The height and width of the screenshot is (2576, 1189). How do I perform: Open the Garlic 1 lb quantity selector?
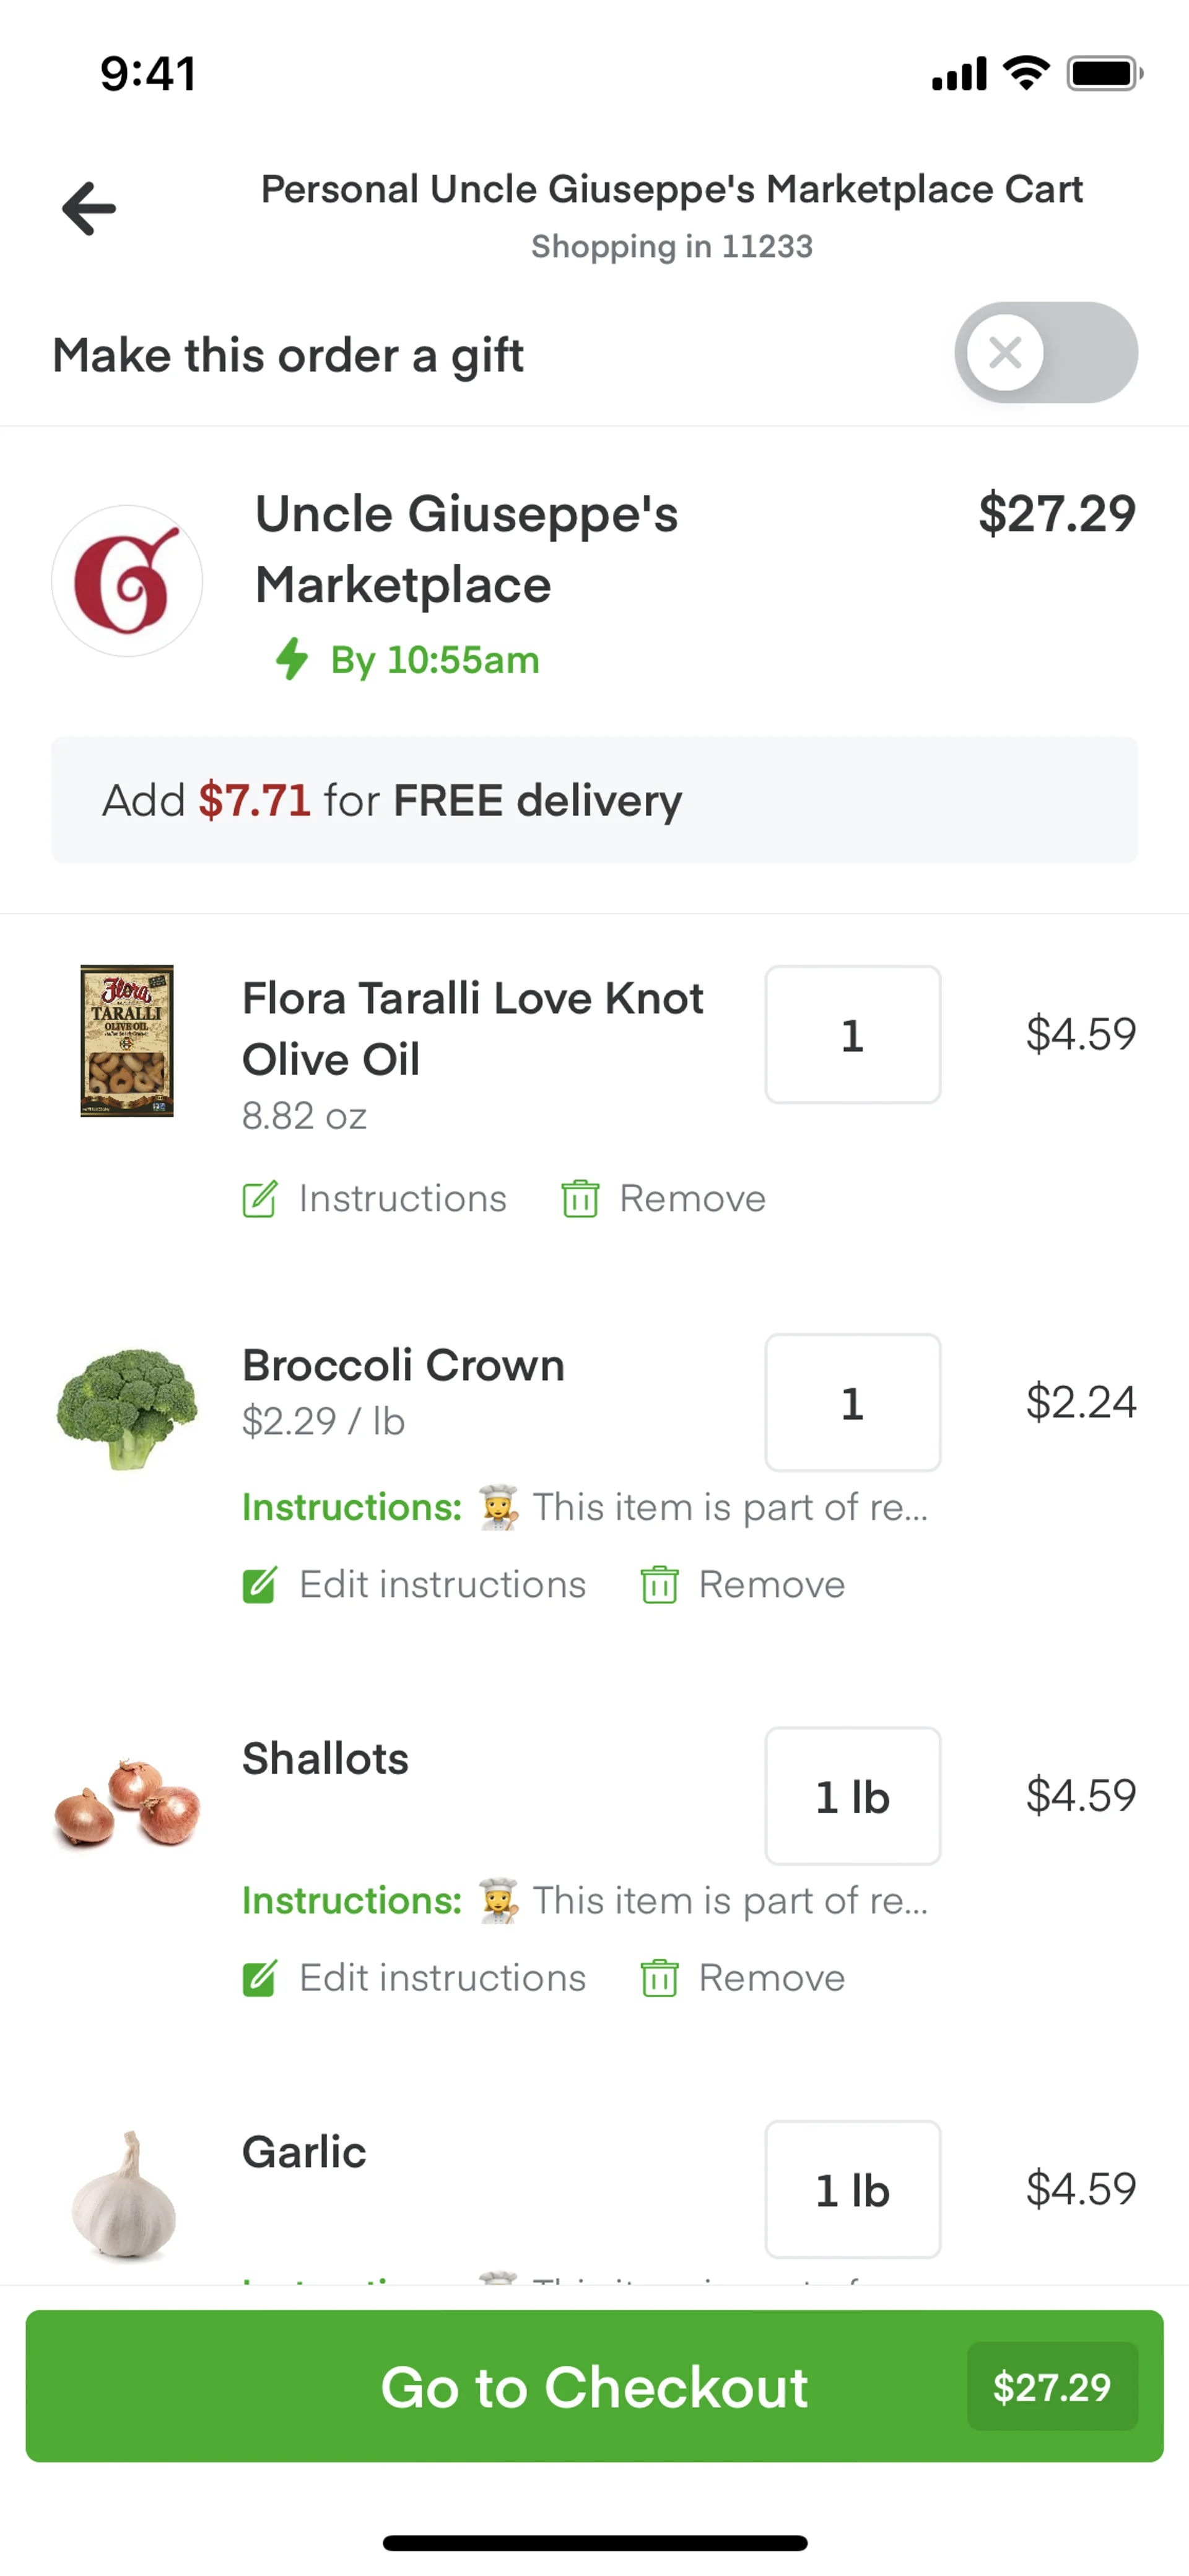(852, 2189)
